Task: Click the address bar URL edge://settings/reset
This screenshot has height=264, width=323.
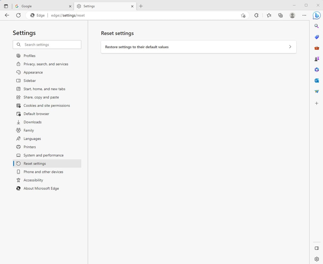Action: 68,15
